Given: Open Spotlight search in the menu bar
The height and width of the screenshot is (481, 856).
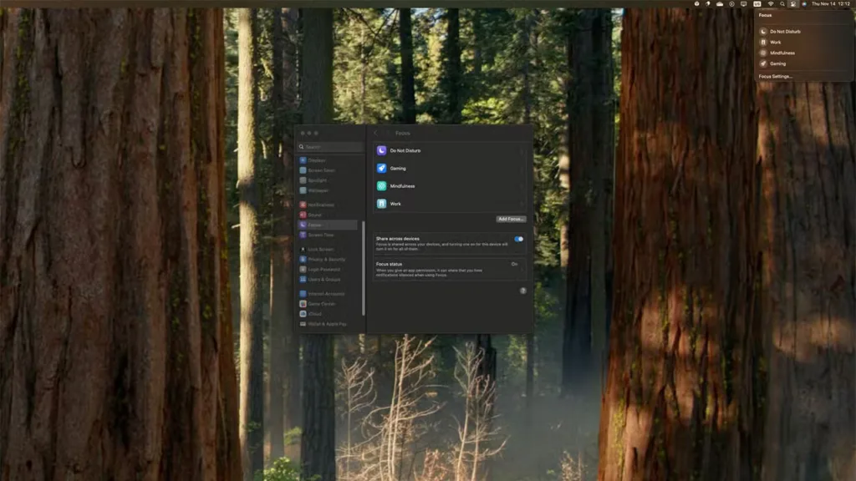Looking at the screenshot, I should 782,4.
